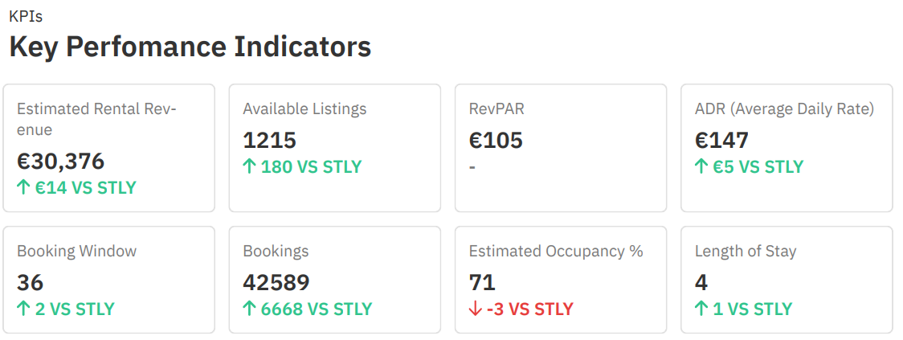Click up arrow in Length of Stay card

[701, 309]
